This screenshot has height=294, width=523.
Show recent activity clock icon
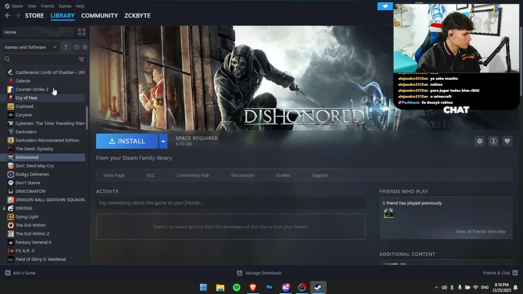tap(76, 47)
